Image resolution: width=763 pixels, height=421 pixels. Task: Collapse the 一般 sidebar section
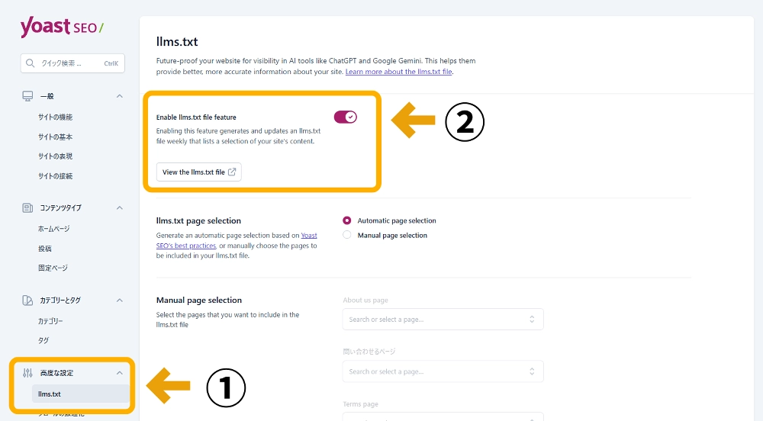click(x=119, y=96)
